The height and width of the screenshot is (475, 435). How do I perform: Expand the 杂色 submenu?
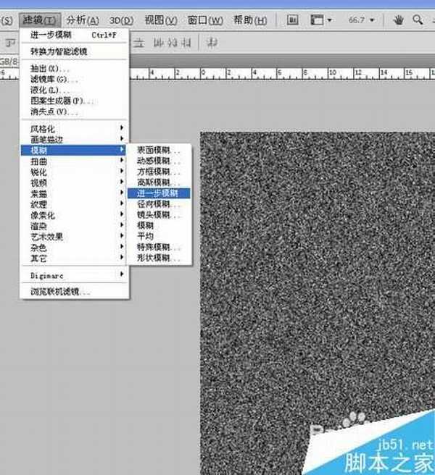pyautogui.click(x=75, y=248)
